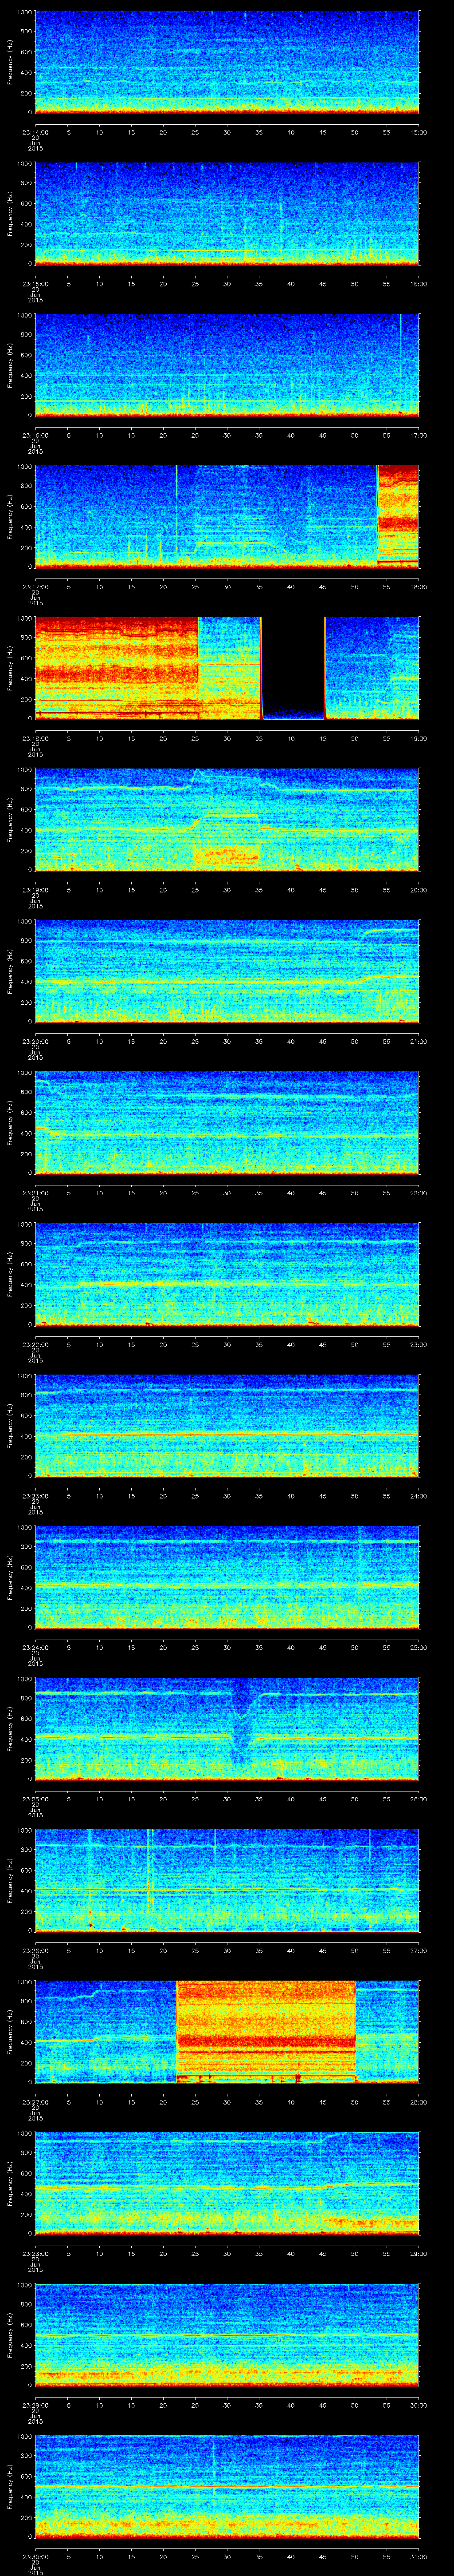The height and width of the screenshot is (2576, 454).
Task: Click the "15:00" end time label
Action: (419, 131)
